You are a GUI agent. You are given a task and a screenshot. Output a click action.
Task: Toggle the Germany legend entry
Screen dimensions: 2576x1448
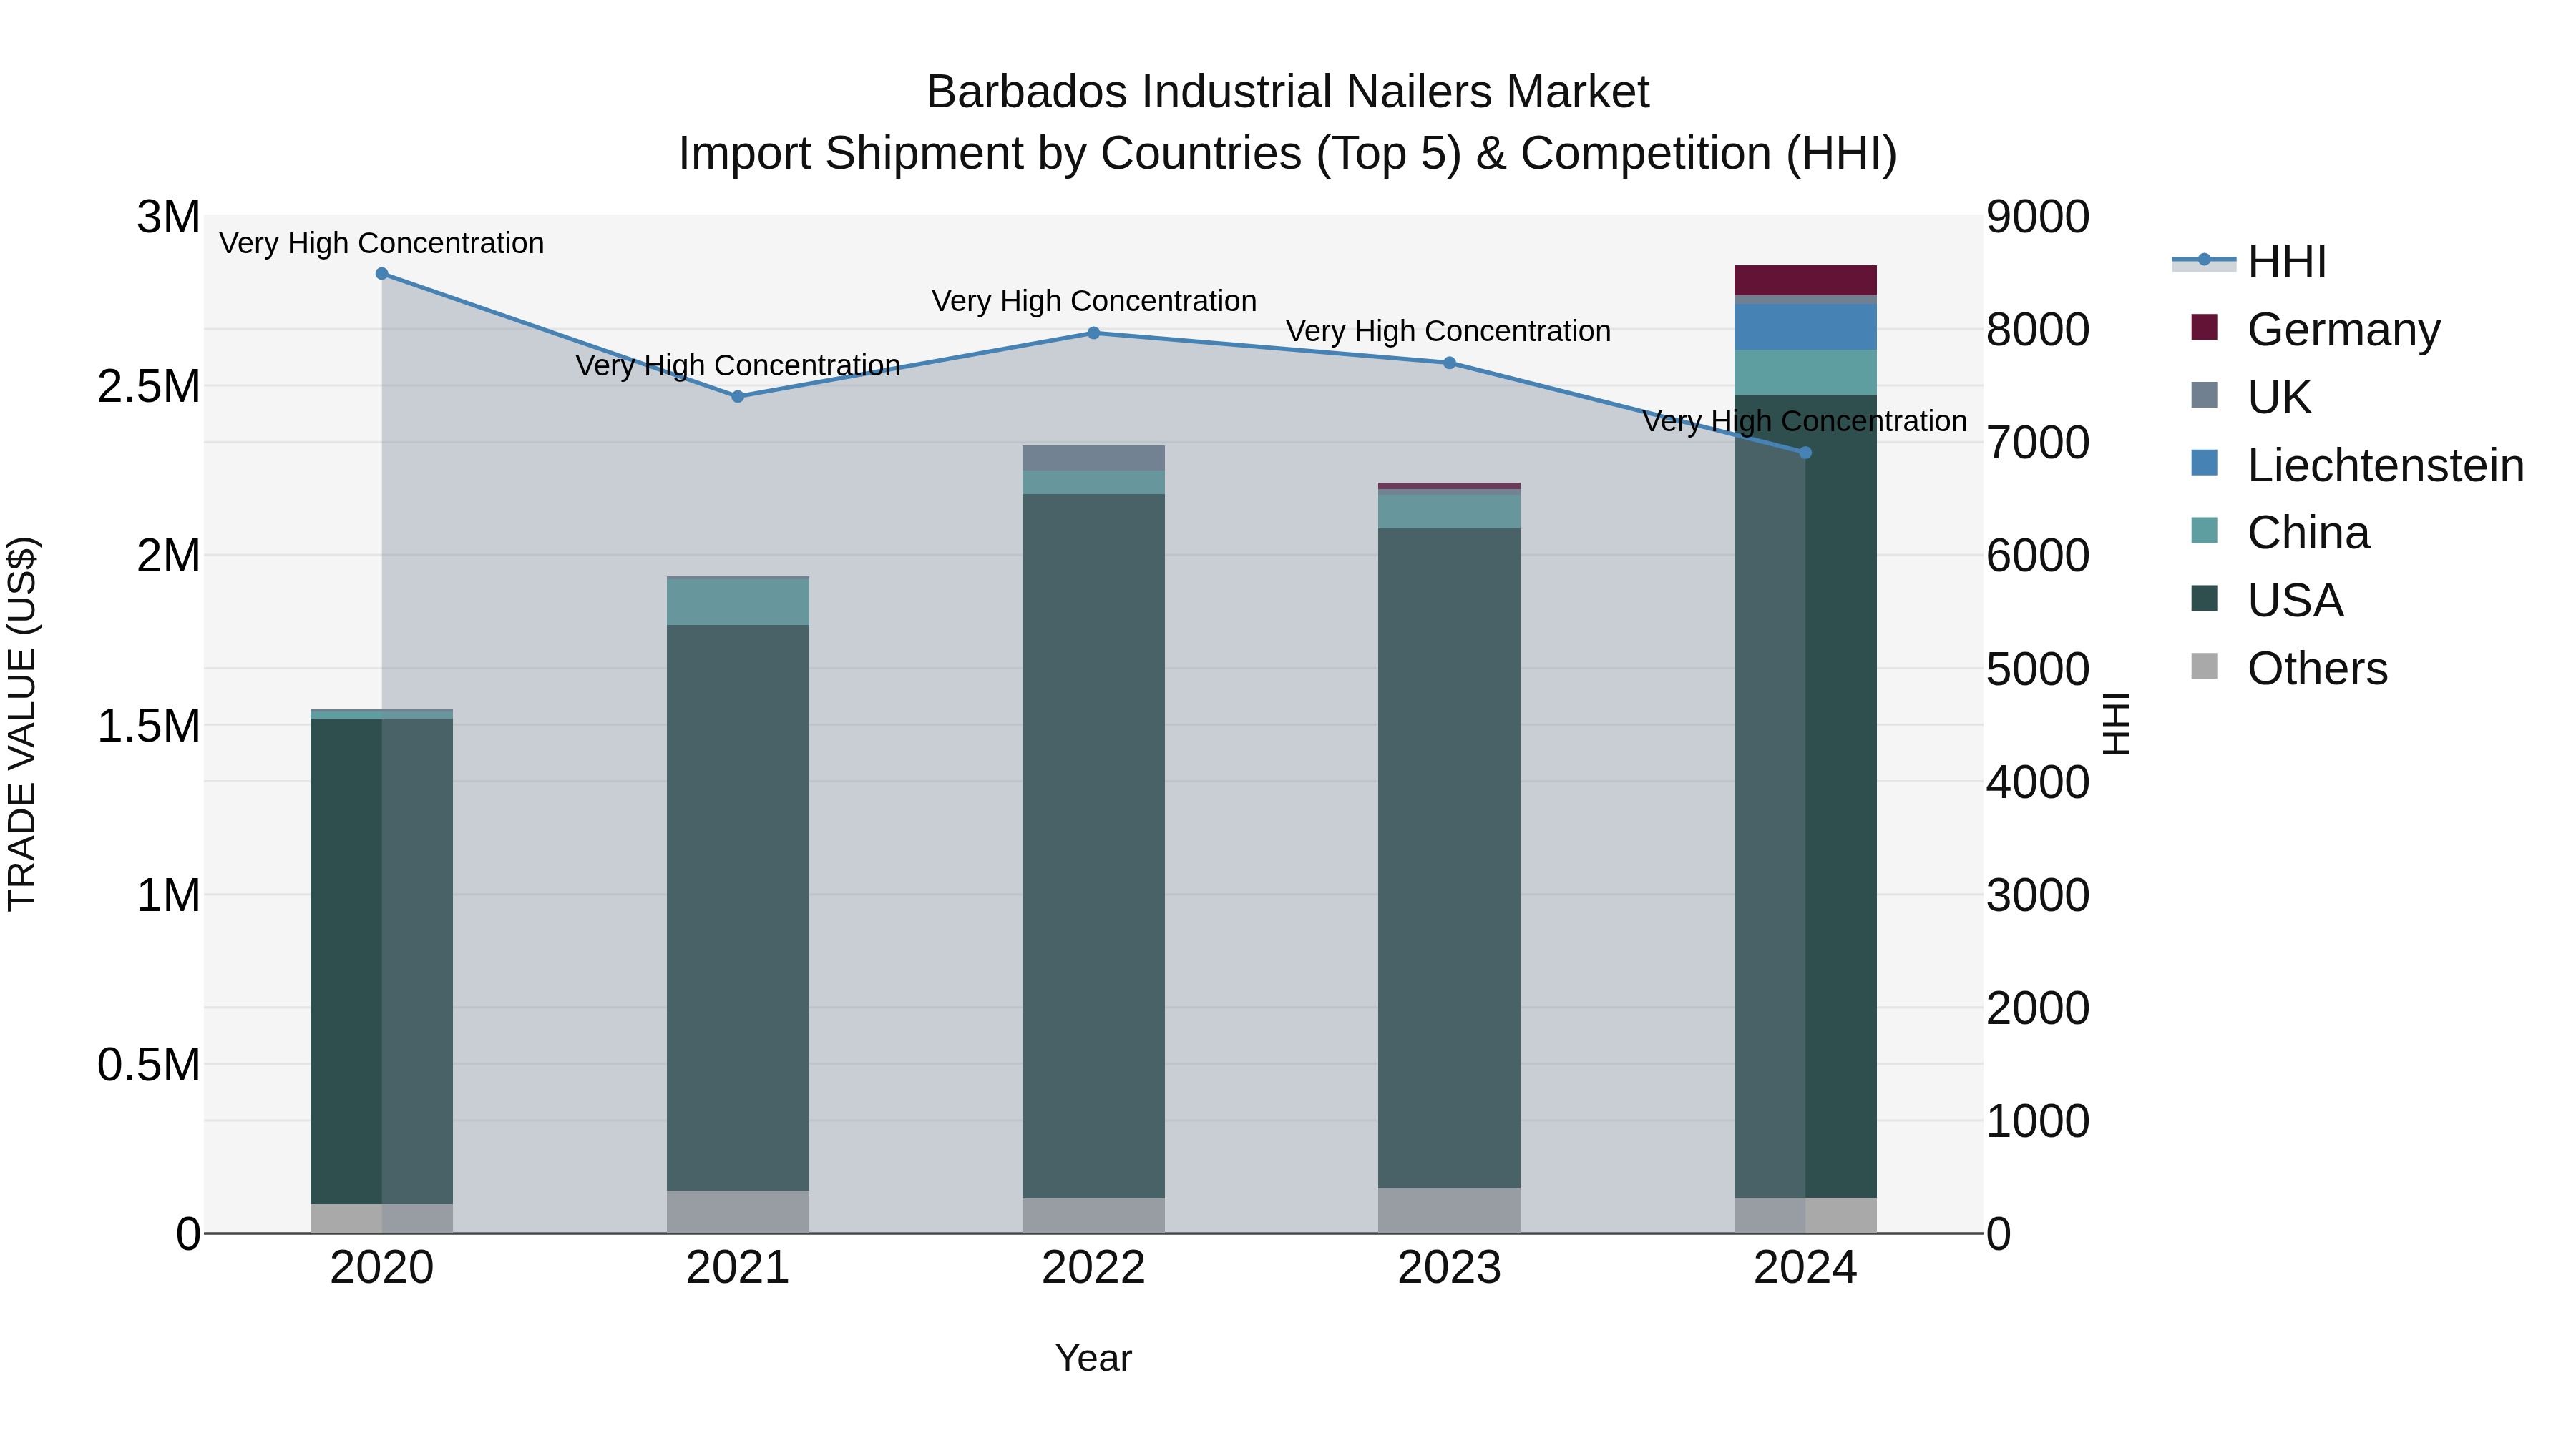[x=2315, y=329]
